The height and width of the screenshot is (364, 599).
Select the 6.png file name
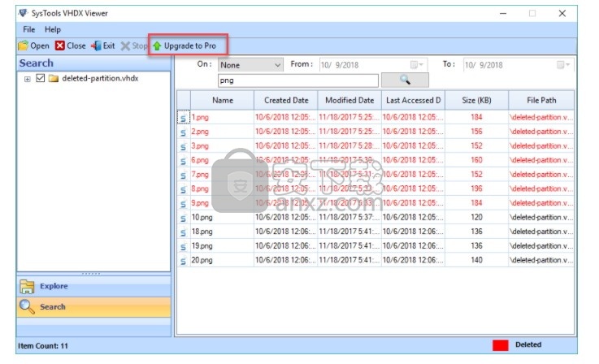coord(200,160)
